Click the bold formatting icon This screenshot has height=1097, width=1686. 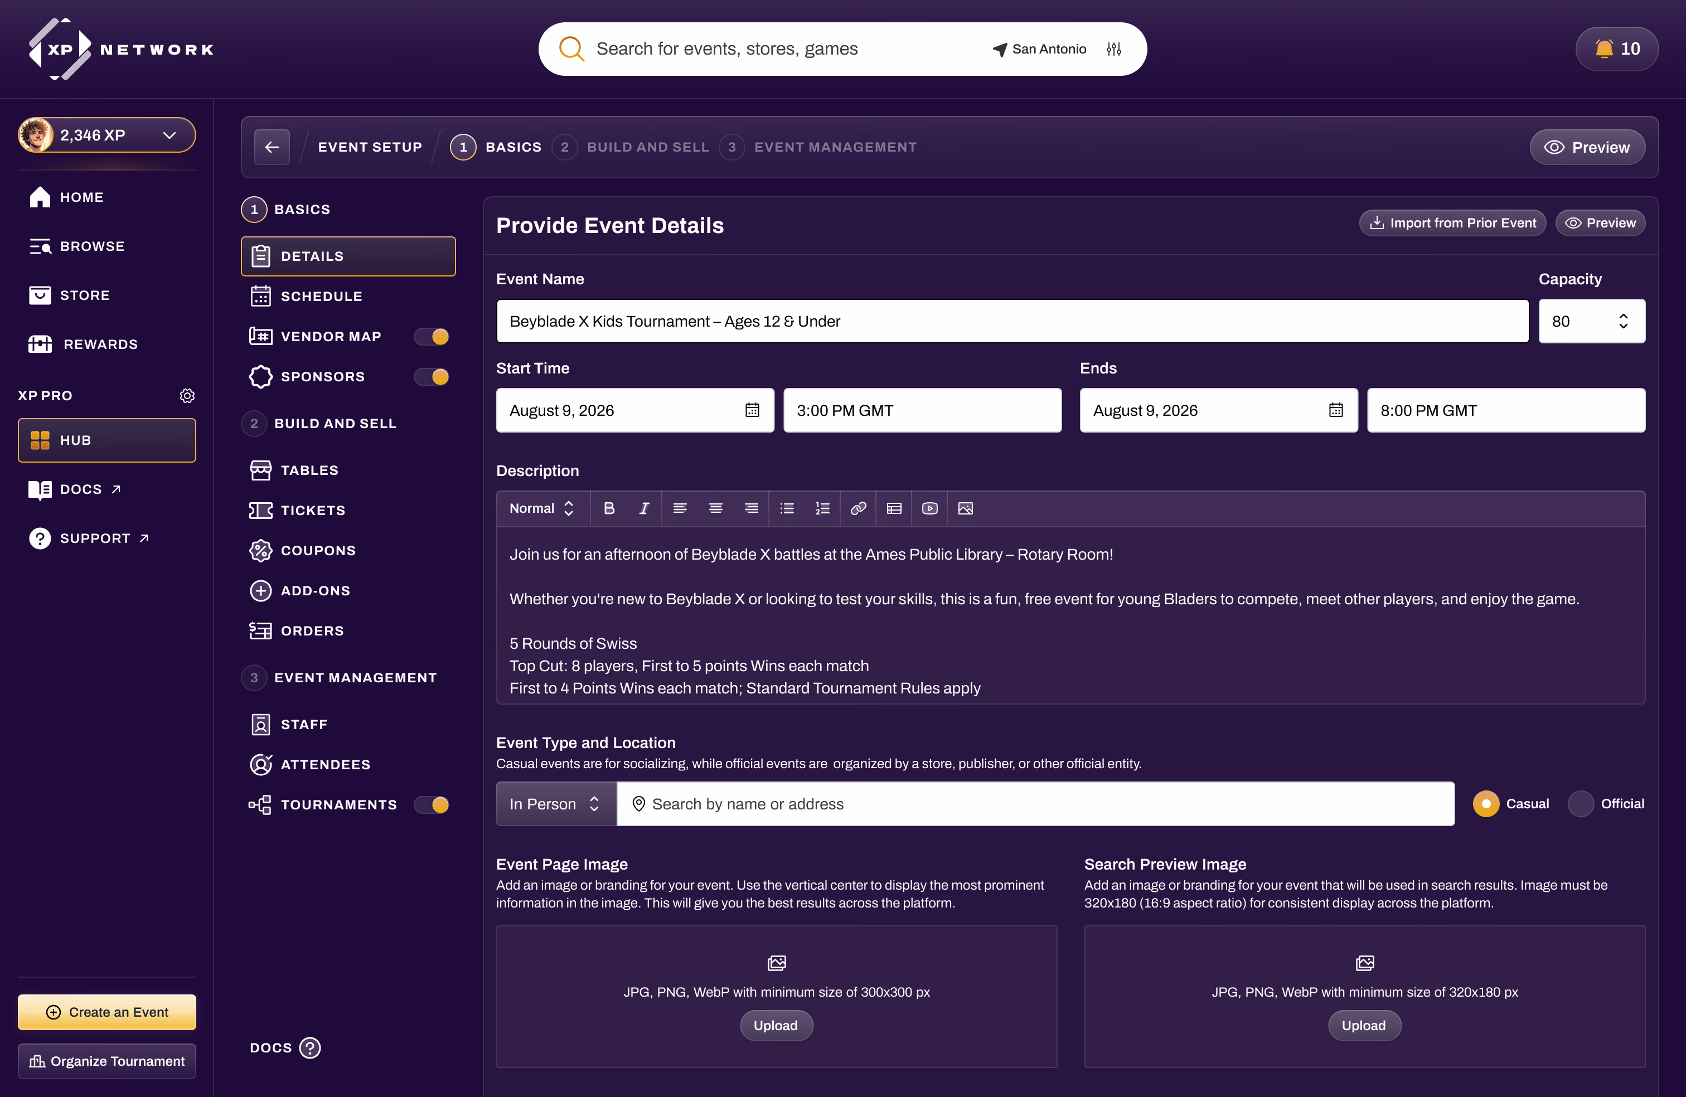[x=608, y=508]
